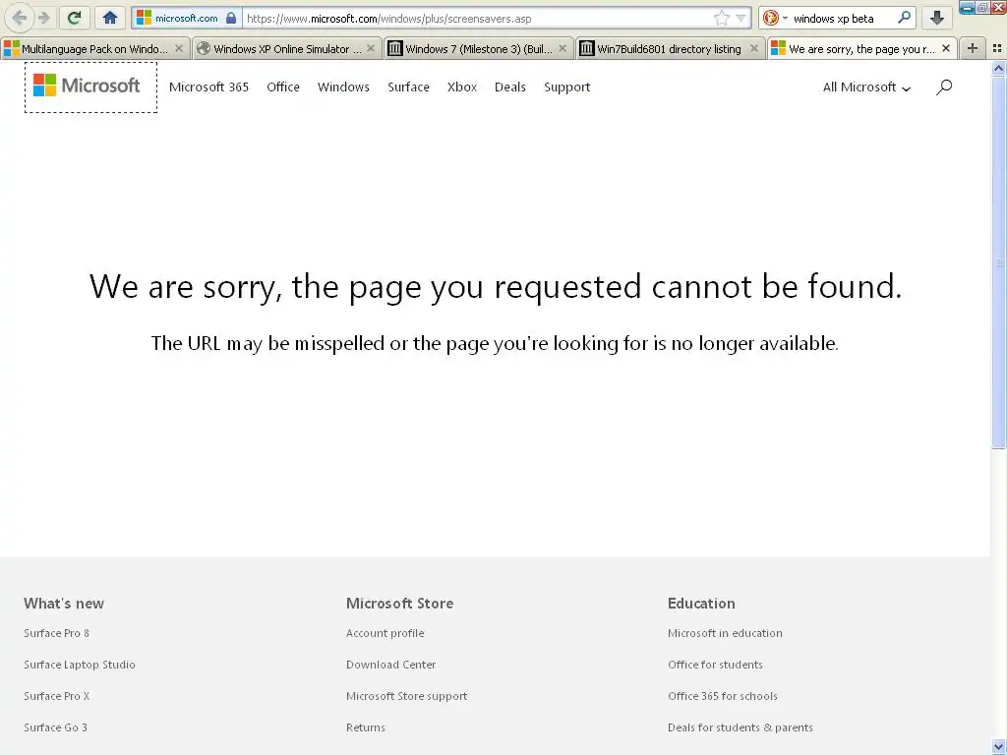Image resolution: width=1007 pixels, height=755 pixels.
Task: Open the downloads arrow button
Action: click(936, 18)
